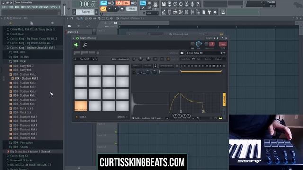
Task: Open the FPC preset folder icon
Action: [x=182, y=53]
